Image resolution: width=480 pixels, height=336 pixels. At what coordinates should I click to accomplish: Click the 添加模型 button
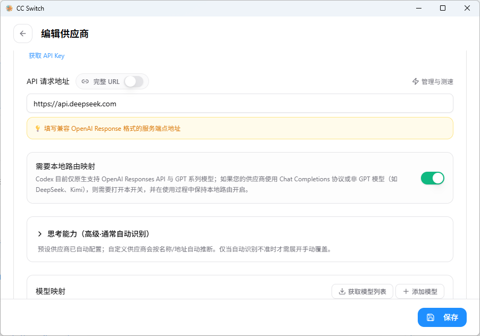click(x=420, y=291)
